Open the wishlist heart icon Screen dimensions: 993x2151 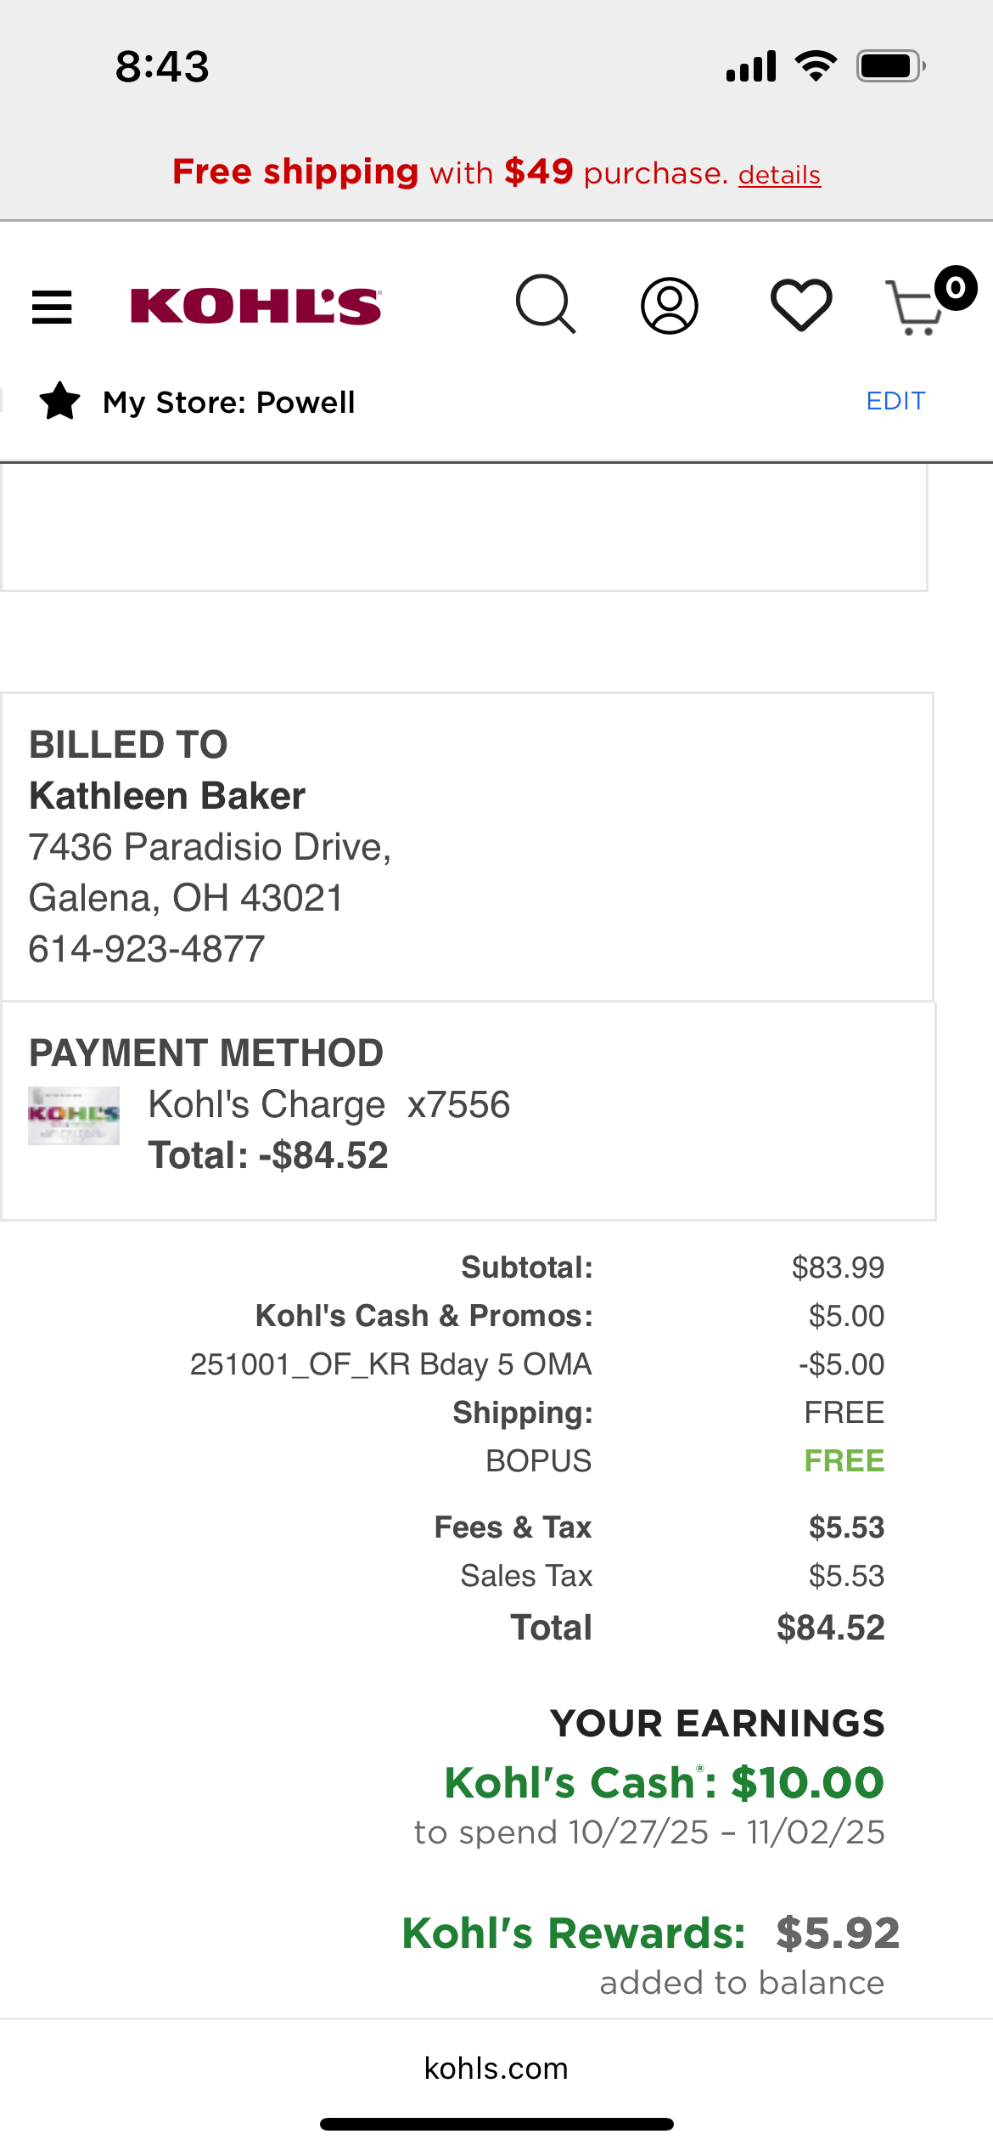(801, 305)
